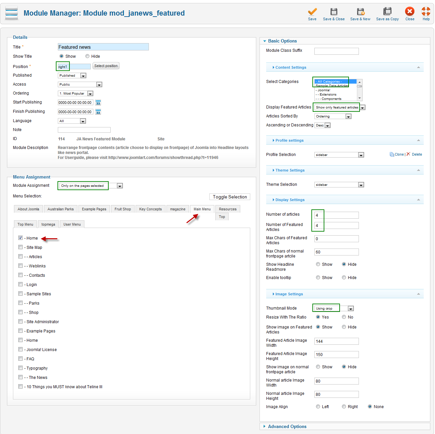The image size is (435, 434).
Task: Open Help via the lifebuoy icon
Action: [426, 12]
